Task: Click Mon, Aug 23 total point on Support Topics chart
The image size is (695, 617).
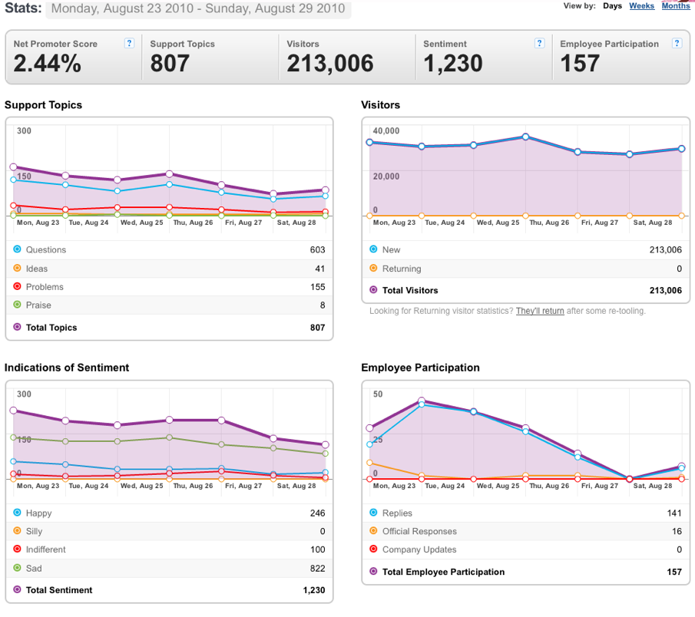Action: coord(13,167)
